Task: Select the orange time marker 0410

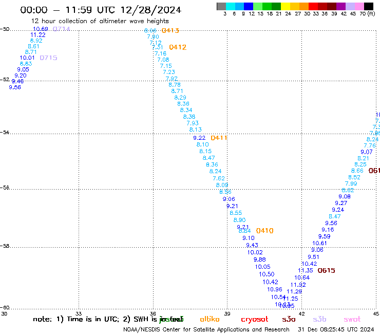Action: [264, 231]
